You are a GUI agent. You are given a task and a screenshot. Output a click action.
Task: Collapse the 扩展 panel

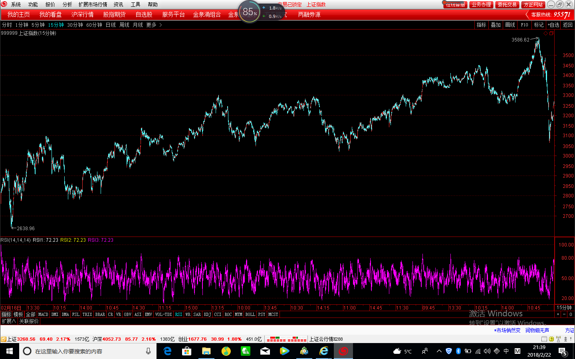click(9, 321)
